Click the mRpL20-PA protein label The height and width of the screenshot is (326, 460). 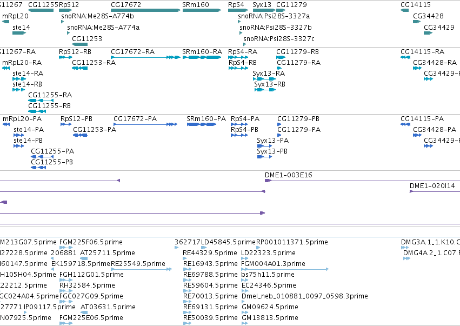point(22,119)
